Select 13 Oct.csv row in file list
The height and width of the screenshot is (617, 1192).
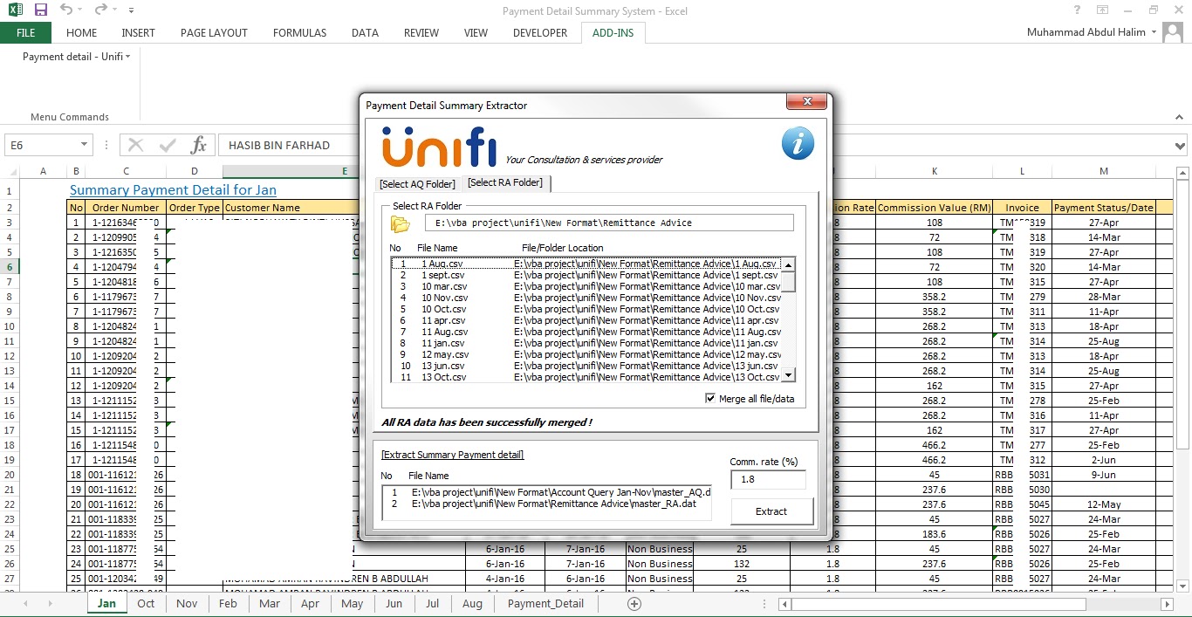pyautogui.click(x=587, y=377)
